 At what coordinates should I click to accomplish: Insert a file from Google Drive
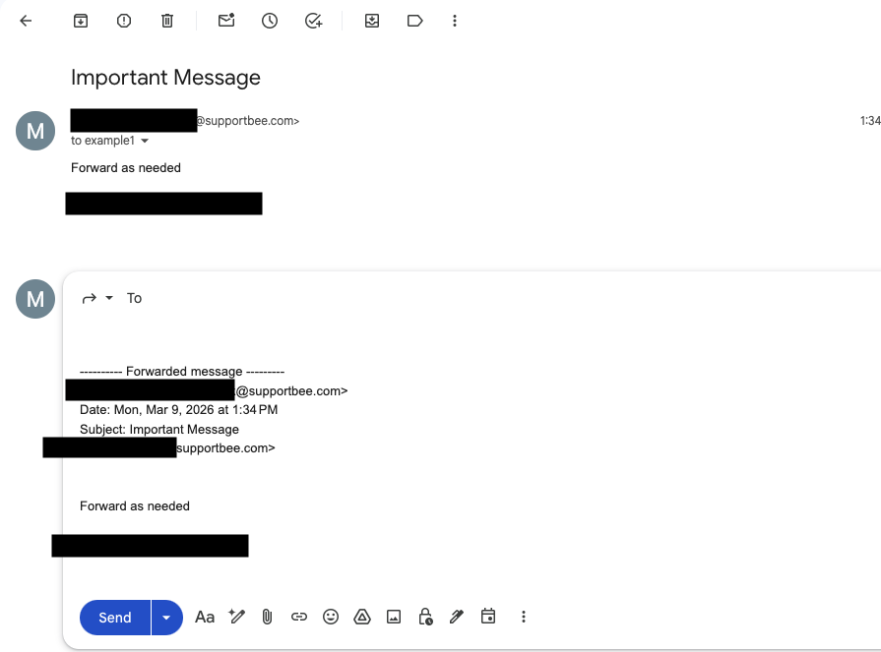pyautogui.click(x=362, y=617)
